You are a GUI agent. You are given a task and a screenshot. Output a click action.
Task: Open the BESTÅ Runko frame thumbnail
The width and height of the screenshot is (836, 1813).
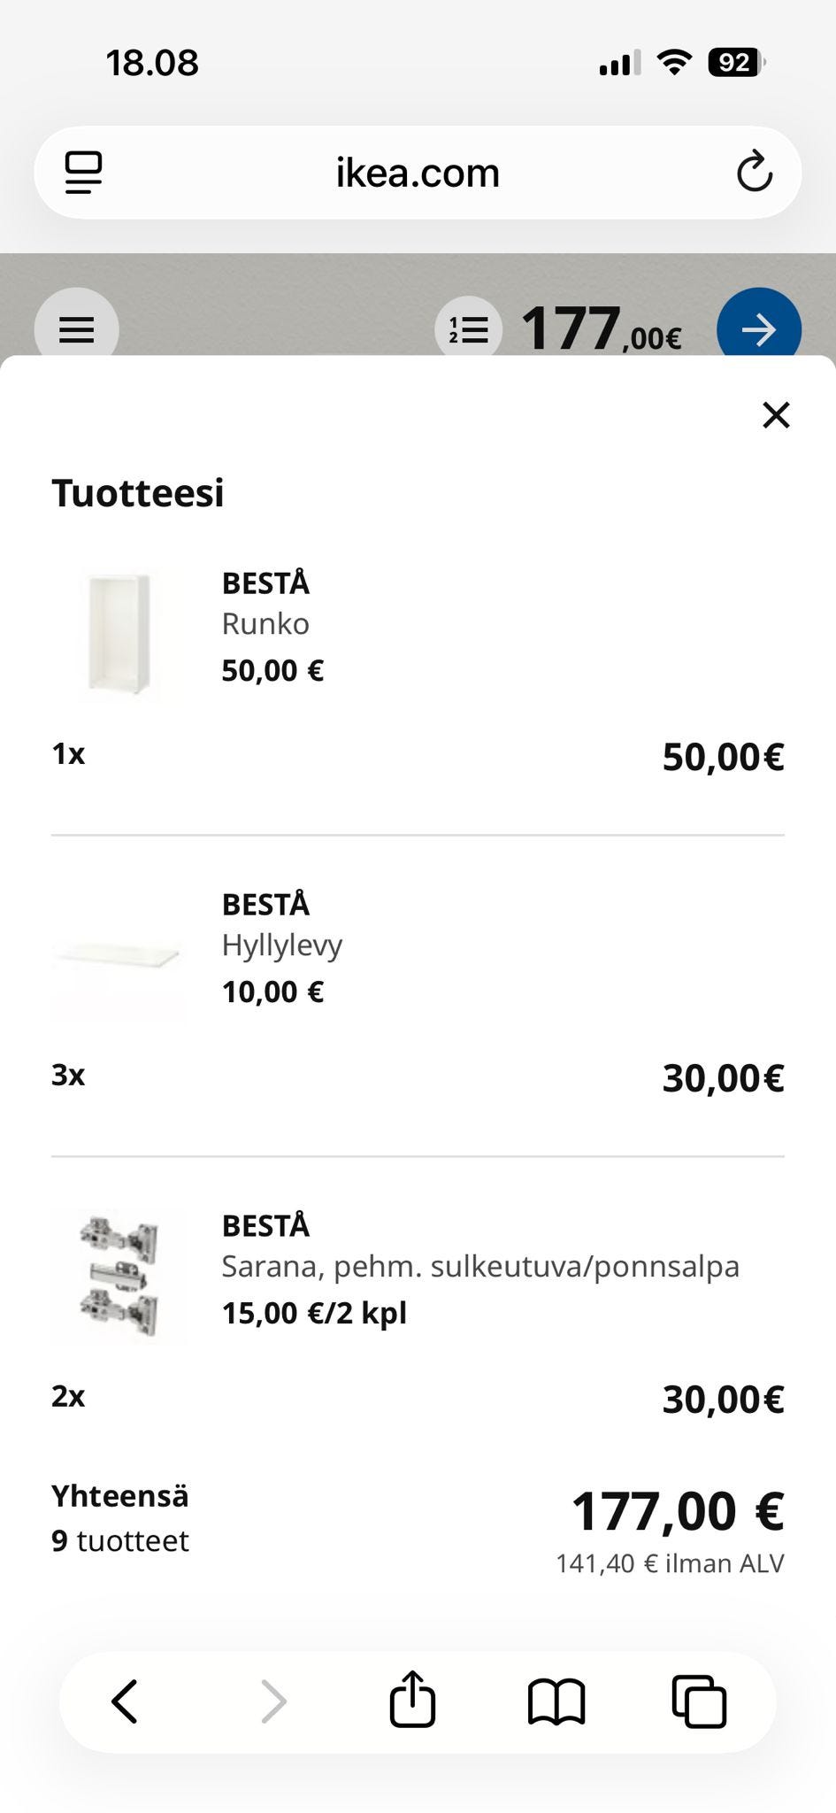pyautogui.click(x=119, y=633)
